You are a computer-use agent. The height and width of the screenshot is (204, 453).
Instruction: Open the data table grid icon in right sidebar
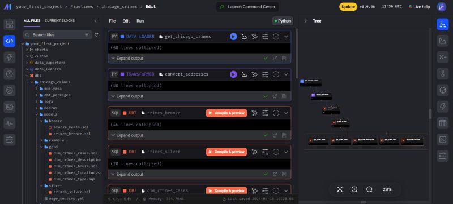coord(443,123)
